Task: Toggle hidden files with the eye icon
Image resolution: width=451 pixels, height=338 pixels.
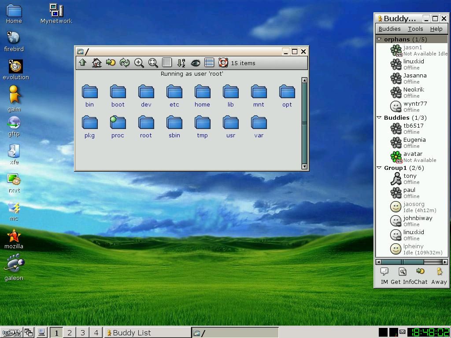Action: tap(195, 63)
